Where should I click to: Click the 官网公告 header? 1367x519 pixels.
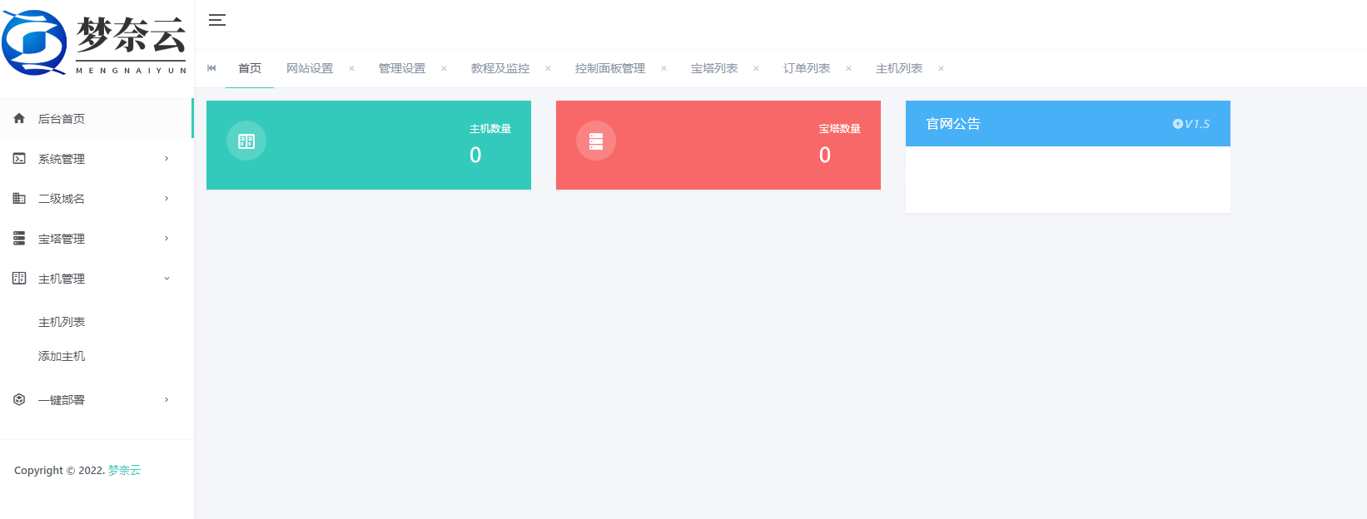point(953,124)
